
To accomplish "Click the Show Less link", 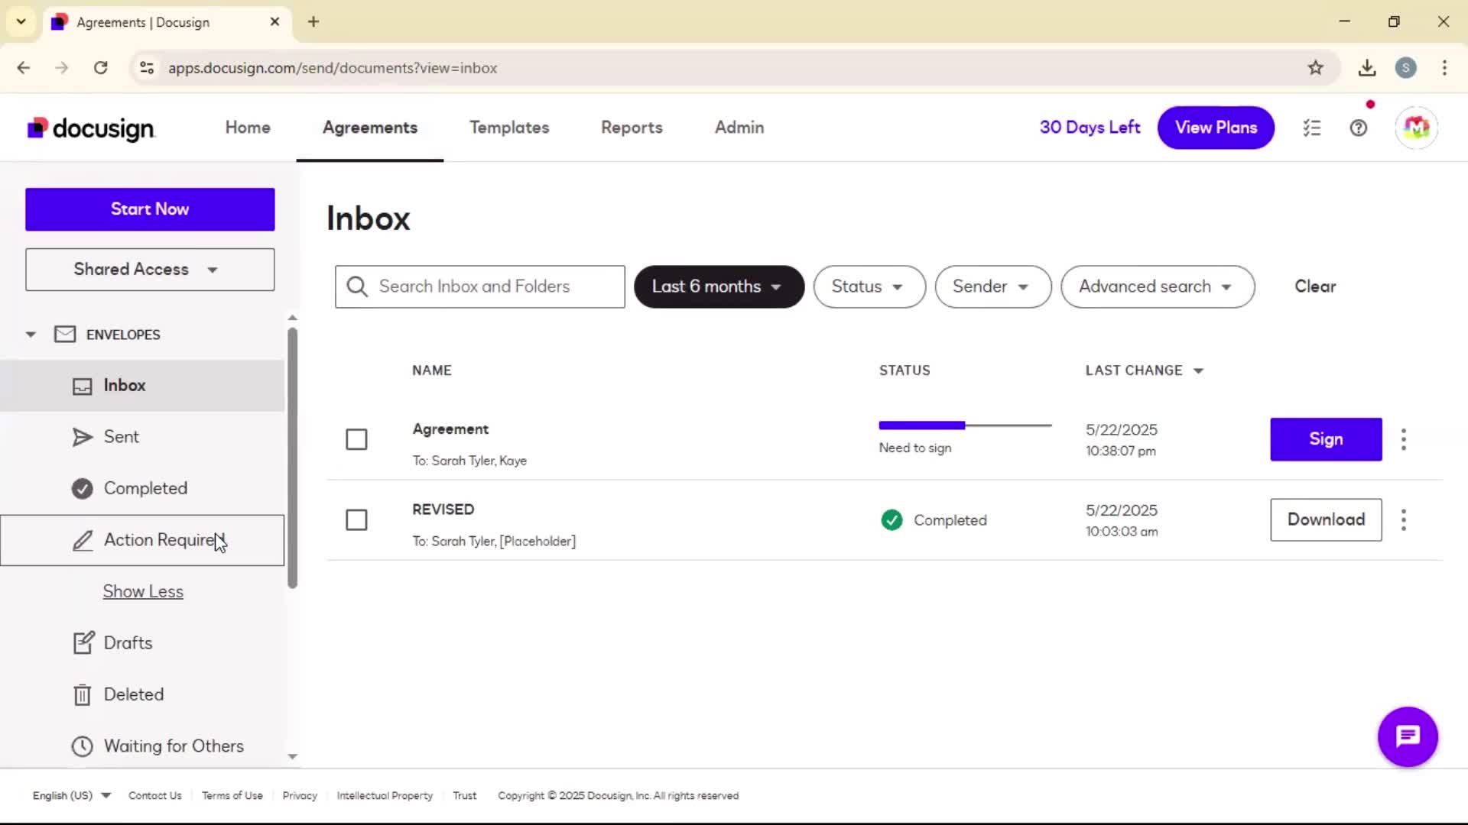I will point(143,591).
